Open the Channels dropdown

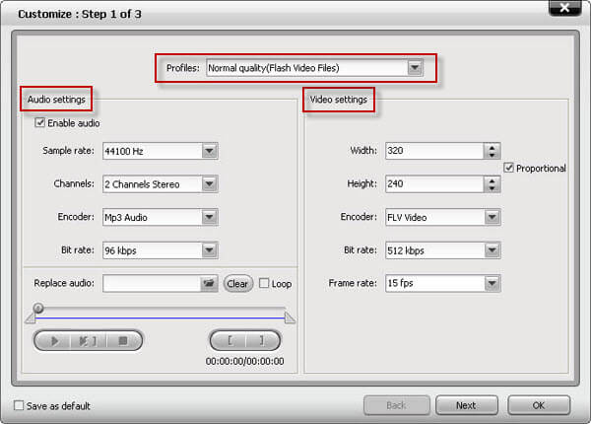210,184
